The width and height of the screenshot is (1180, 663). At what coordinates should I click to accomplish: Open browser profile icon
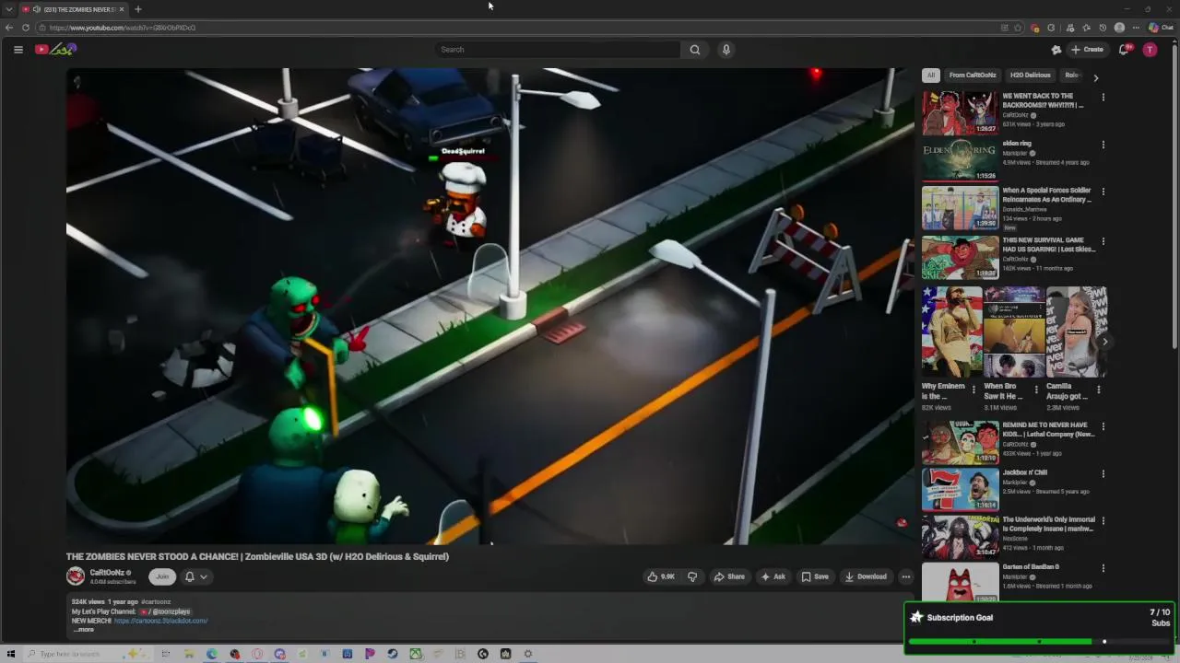1119,28
